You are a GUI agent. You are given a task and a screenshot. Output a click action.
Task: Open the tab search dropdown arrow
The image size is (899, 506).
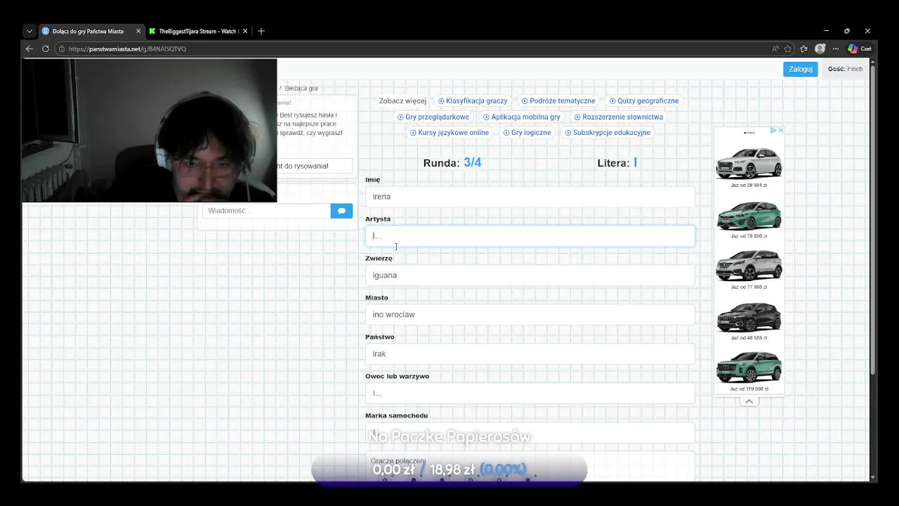[x=29, y=31]
